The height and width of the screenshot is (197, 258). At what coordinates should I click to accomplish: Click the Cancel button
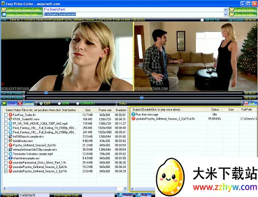point(26,103)
